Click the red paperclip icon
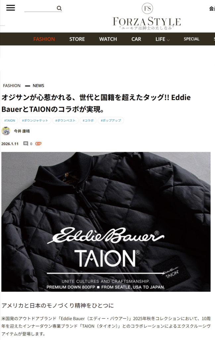 pos(38,143)
